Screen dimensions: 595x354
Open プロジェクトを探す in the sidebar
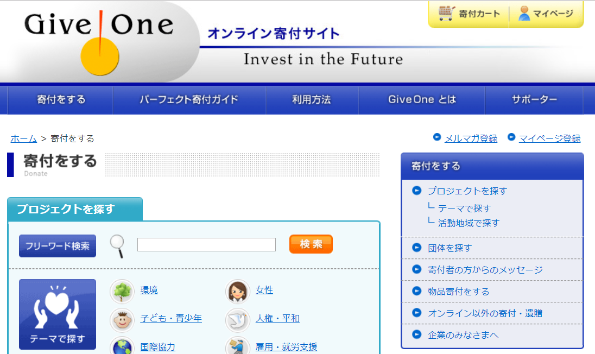[467, 191]
